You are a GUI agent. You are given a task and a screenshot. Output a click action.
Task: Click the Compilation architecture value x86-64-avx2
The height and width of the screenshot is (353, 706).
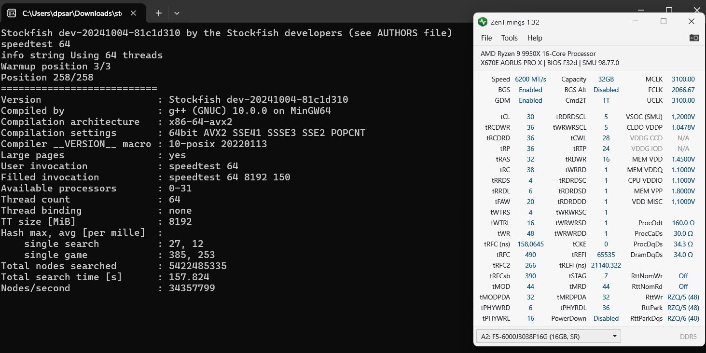click(201, 122)
